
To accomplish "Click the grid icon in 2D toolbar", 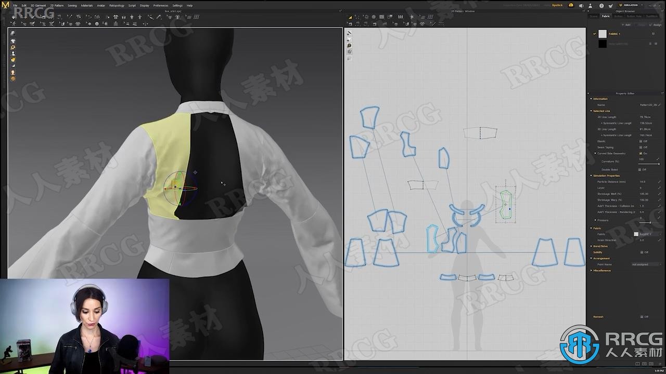I will coord(430,17).
